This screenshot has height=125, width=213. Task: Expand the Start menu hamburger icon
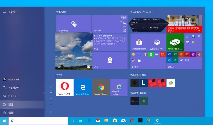pos(4,12)
